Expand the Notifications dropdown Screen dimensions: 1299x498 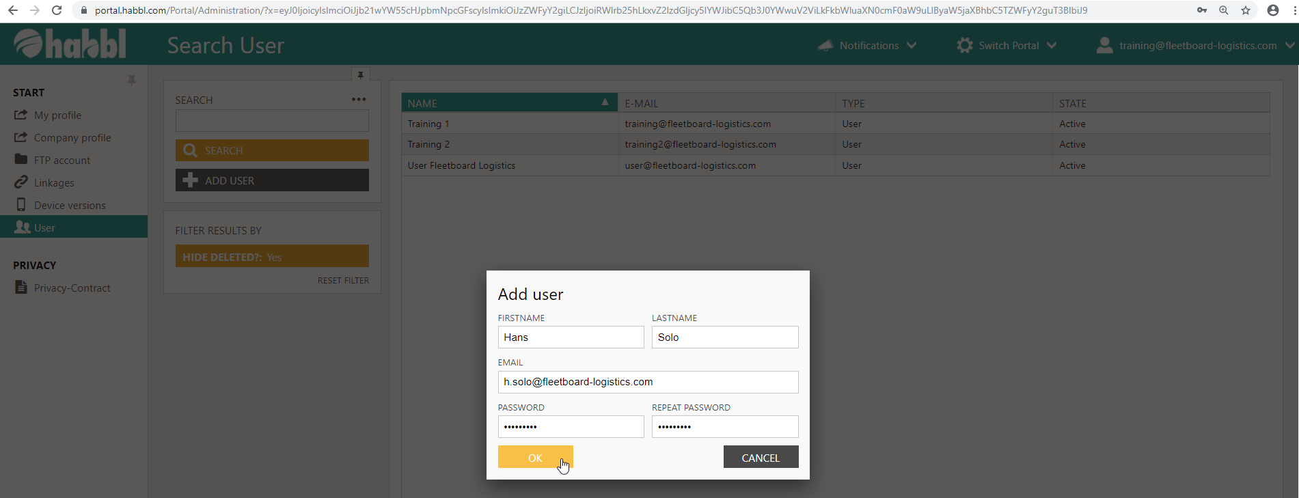tap(868, 46)
